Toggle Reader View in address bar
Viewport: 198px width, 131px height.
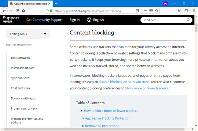coord(137,11)
